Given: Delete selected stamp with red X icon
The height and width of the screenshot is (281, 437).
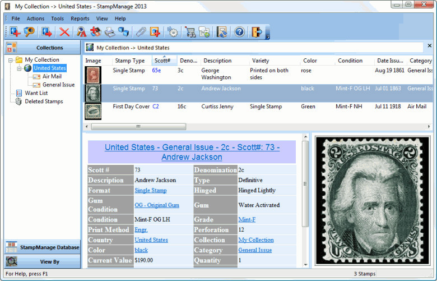Looking at the screenshot, I should tap(64, 32).
